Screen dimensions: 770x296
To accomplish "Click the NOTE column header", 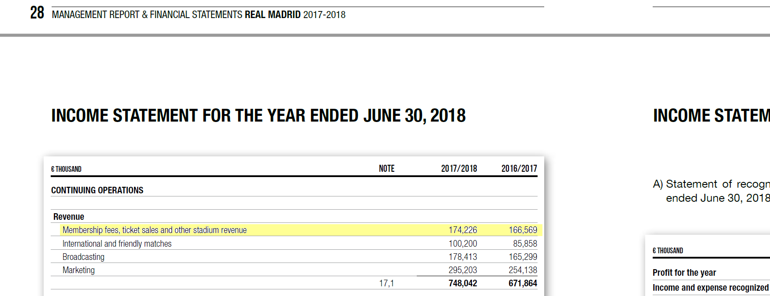I will click(x=387, y=169).
